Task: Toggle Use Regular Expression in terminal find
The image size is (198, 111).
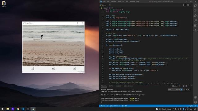Action: 181,89
